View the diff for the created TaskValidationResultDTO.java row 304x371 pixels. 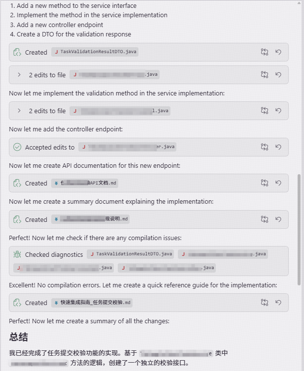click(x=265, y=52)
